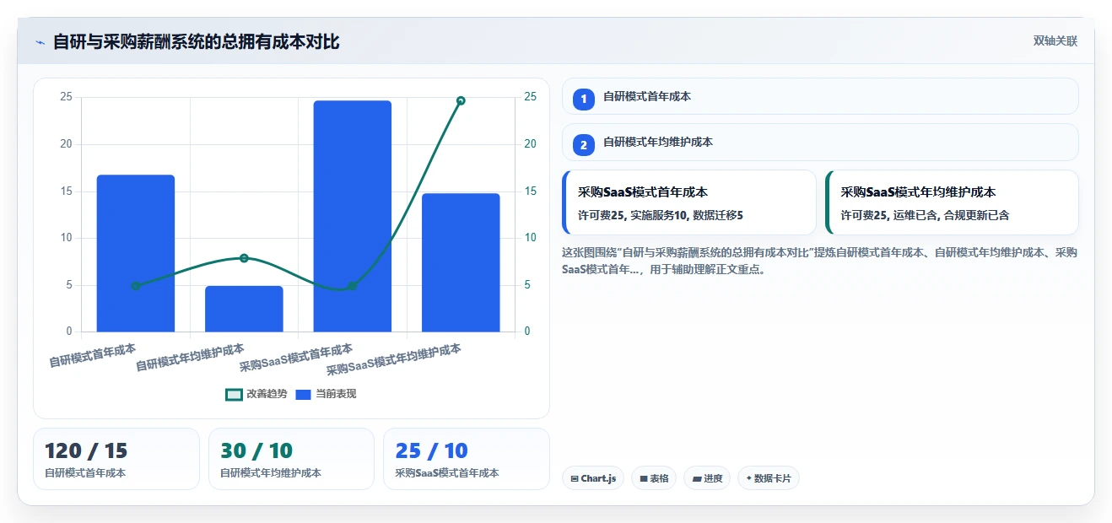Toggle the 当前表现 legend entry

point(326,394)
